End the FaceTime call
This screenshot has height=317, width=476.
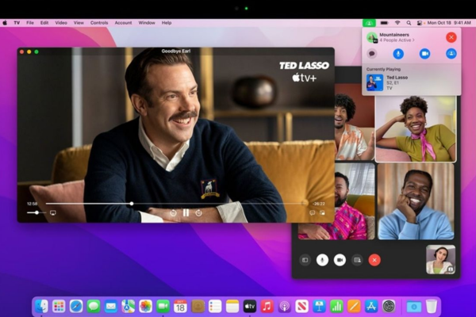[x=374, y=260]
